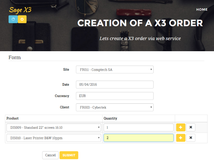The height and width of the screenshot is (161, 214).
Task: Open the HOME menu link
Action: [x=202, y=9]
